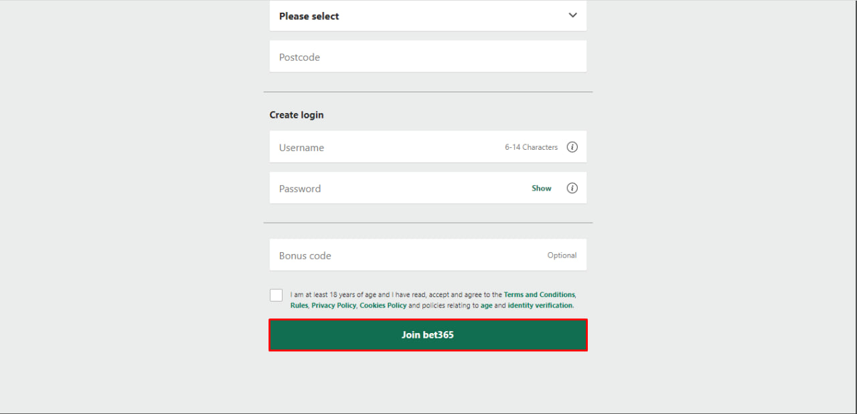This screenshot has width=857, height=414.
Task: Follow the age policy link
Action: click(x=486, y=306)
